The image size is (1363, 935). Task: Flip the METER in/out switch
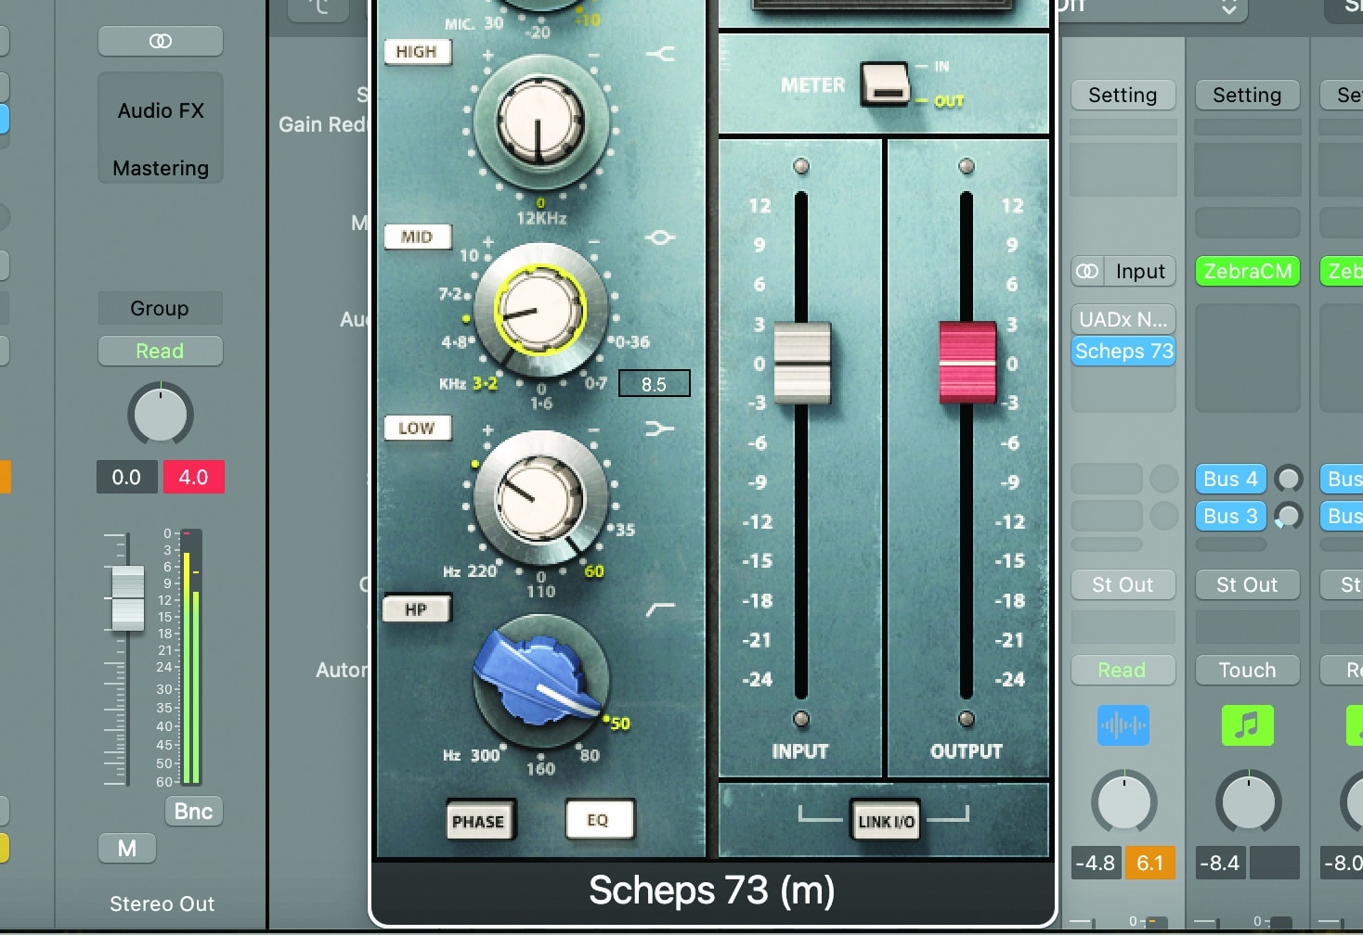click(886, 84)
